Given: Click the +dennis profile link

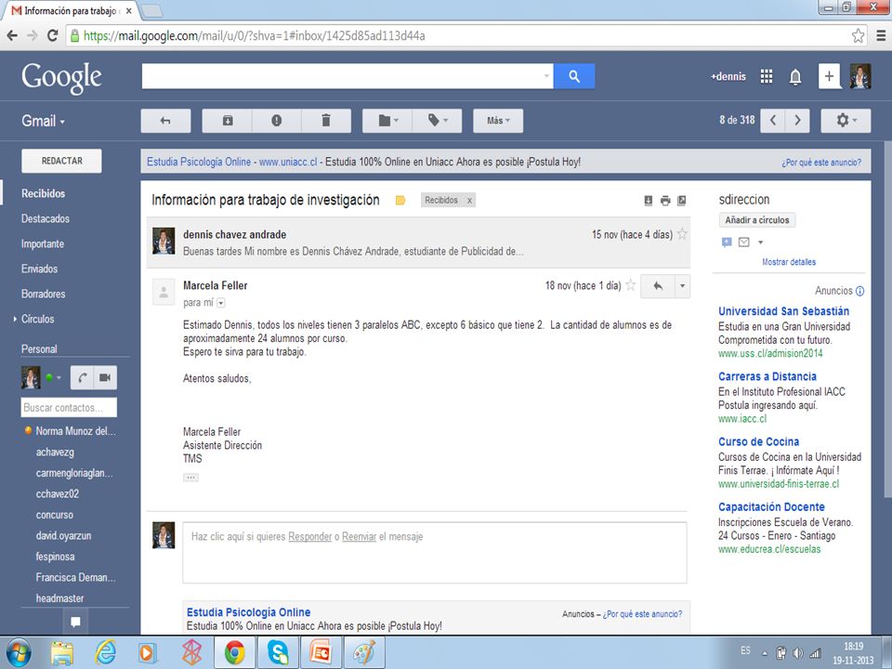Looking at the screenshot, I should tap(728, 76).
